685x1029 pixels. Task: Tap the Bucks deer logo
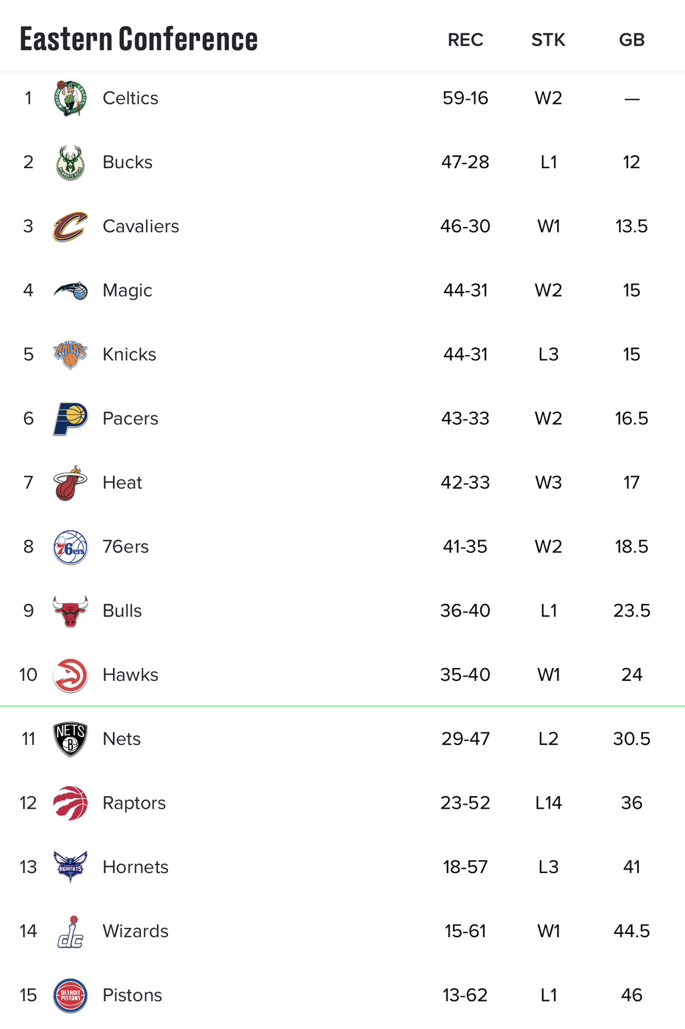pyautogui.click(x=70, y=163)
